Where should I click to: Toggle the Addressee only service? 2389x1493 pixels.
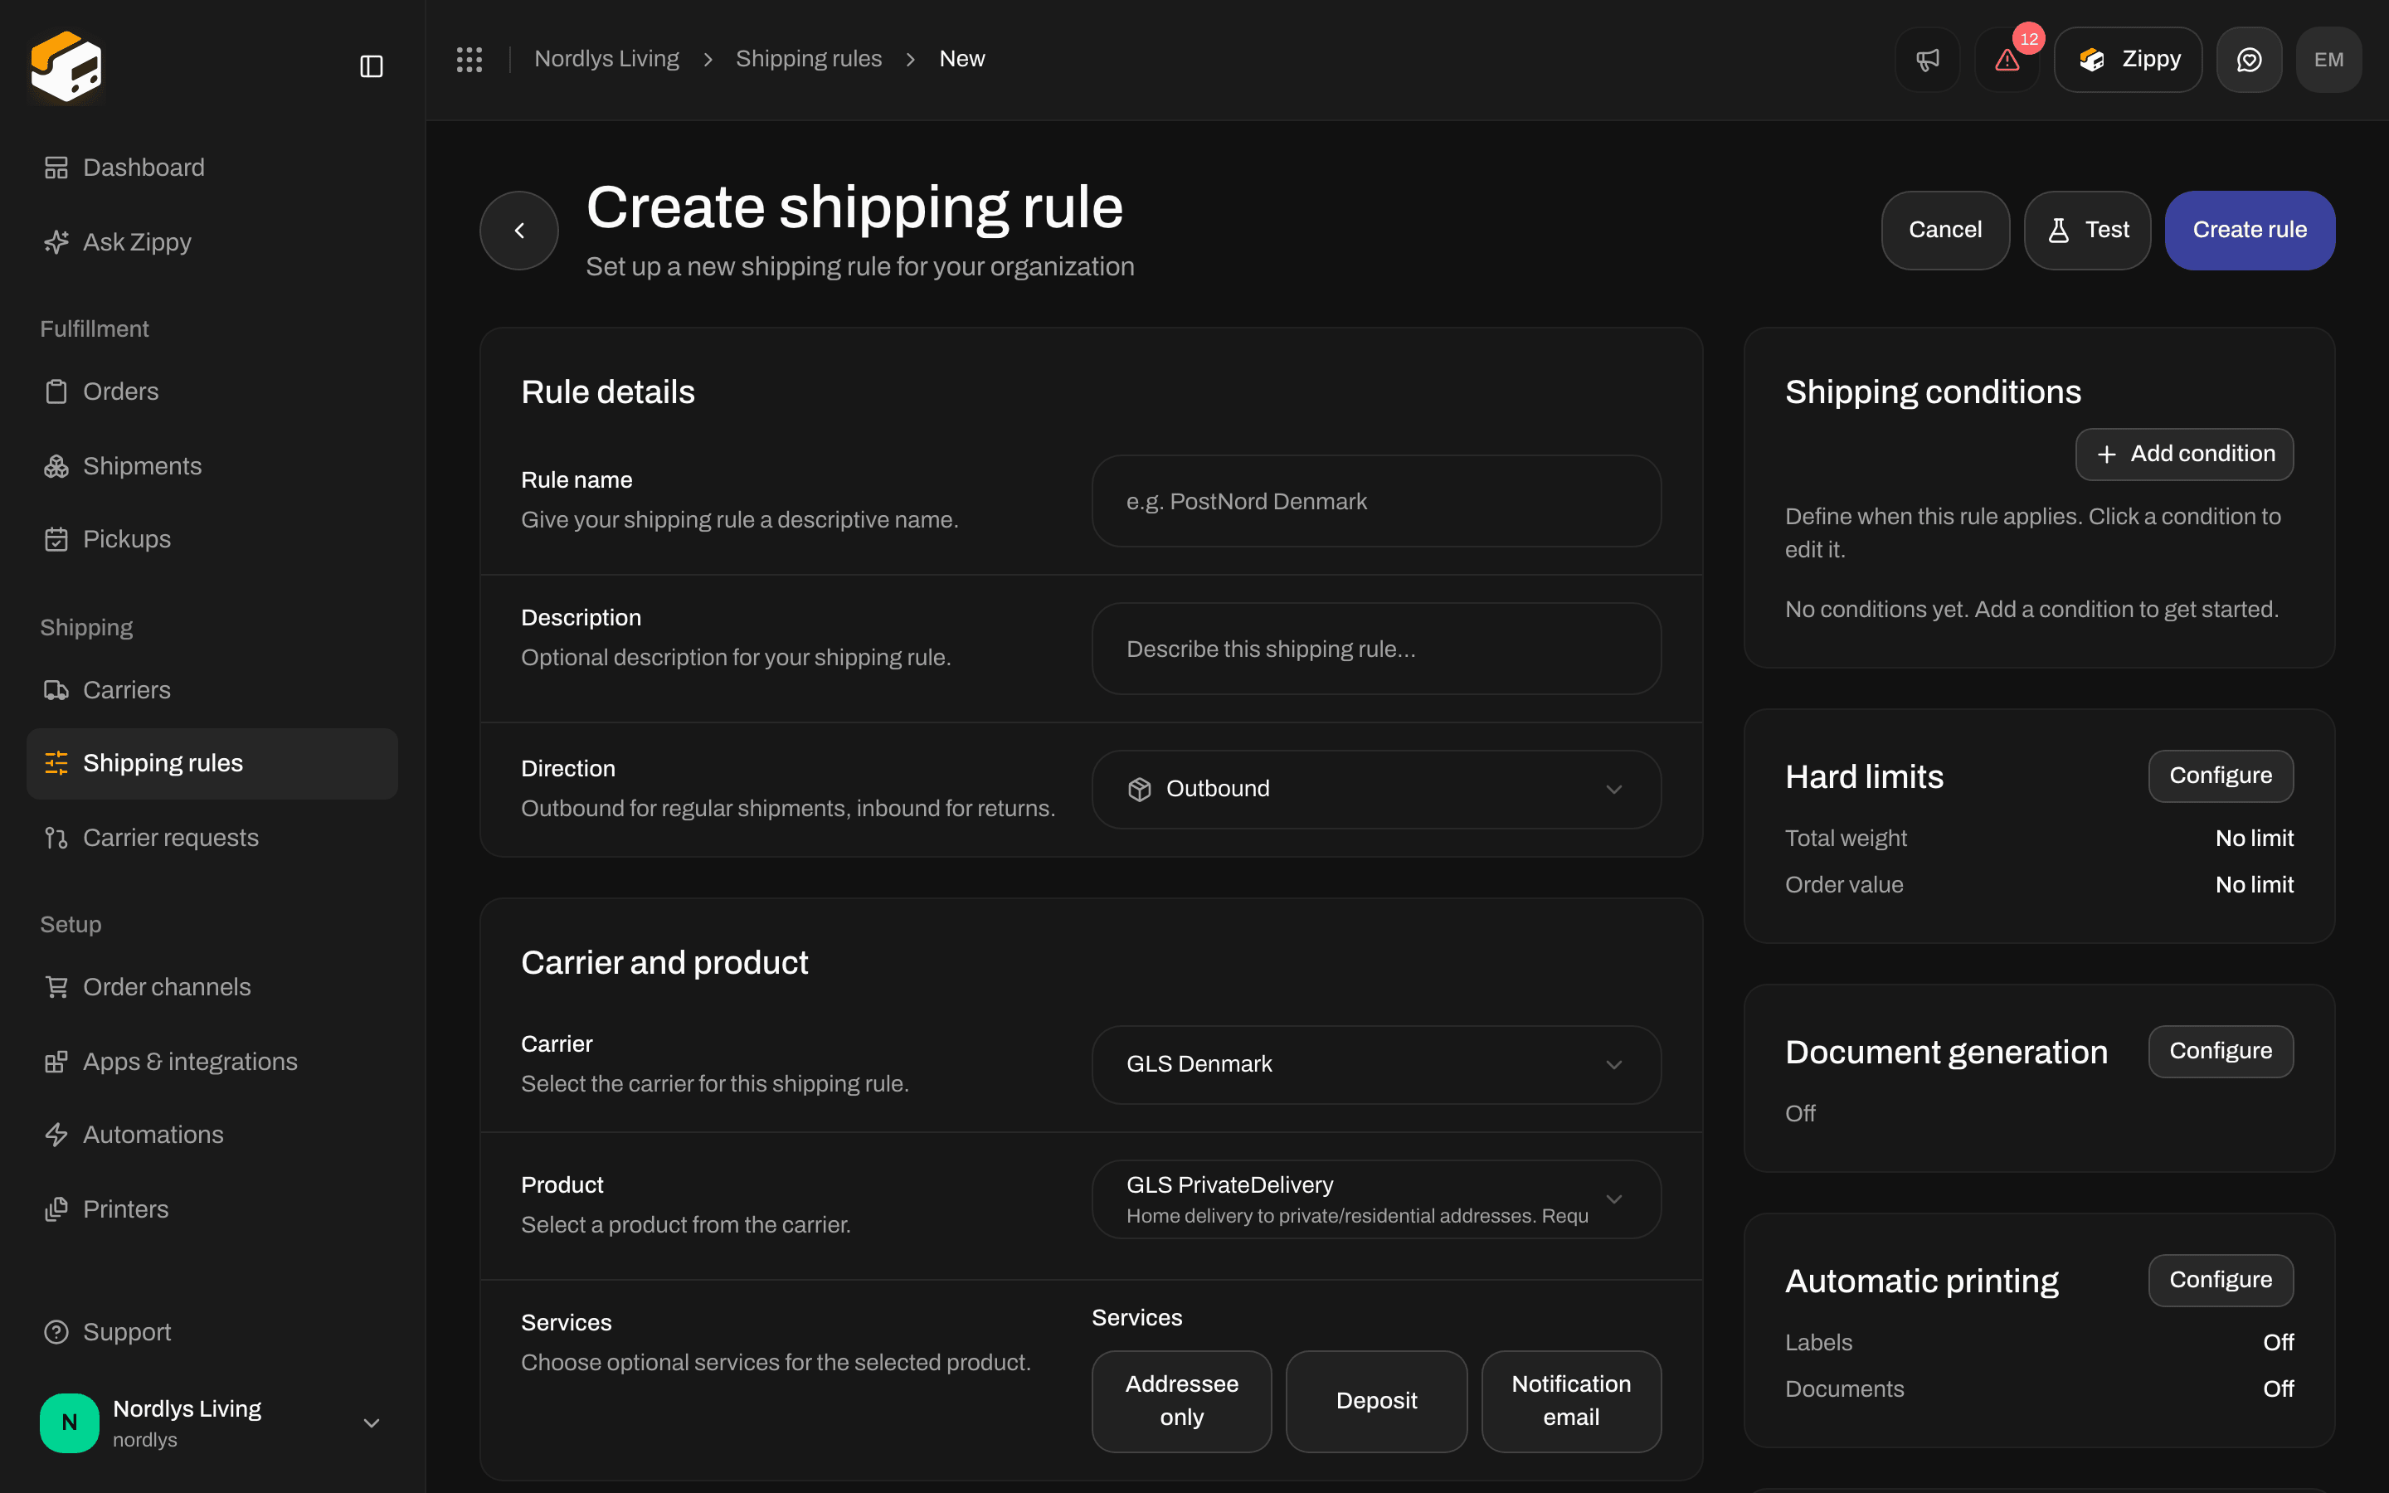(1182, 1401)
